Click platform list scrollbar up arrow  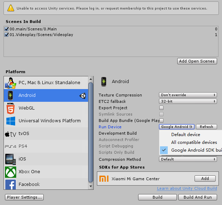click(x=91, y=79)
